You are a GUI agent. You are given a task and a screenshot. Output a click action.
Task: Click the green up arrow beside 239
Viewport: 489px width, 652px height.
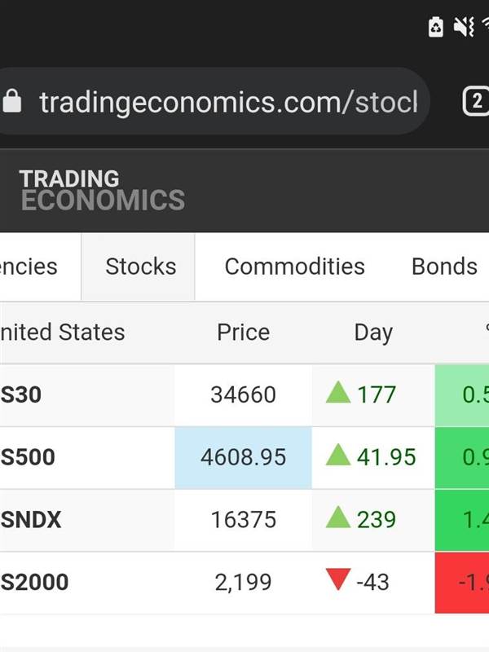click(x=338, y=518)
